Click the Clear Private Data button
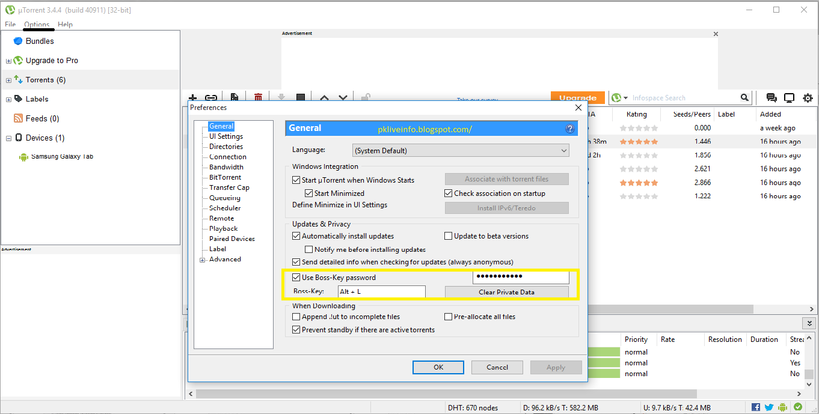819x414 pixels. click(506, 292)
